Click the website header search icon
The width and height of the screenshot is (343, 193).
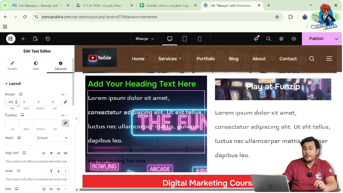tap(312, 59)
